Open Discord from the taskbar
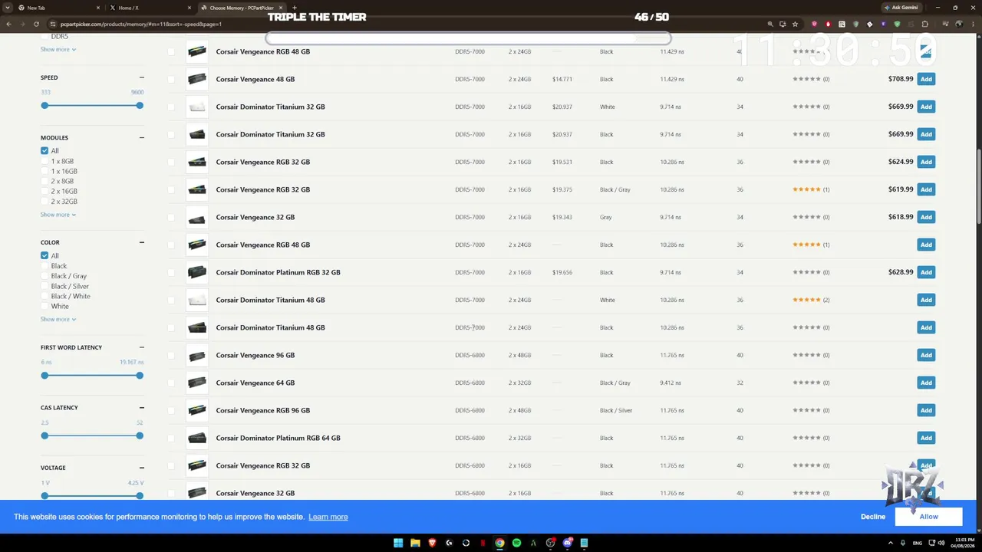 (x=568, y=543)
